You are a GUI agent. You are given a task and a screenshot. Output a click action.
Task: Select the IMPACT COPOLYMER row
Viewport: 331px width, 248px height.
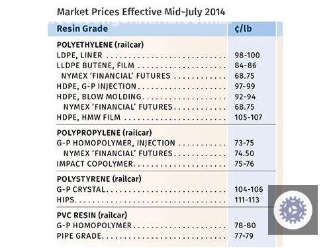tap(156, 164)
